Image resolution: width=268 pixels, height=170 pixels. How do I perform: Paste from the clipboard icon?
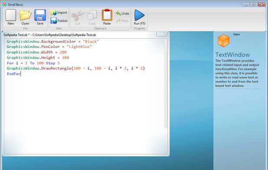(107, 17)
